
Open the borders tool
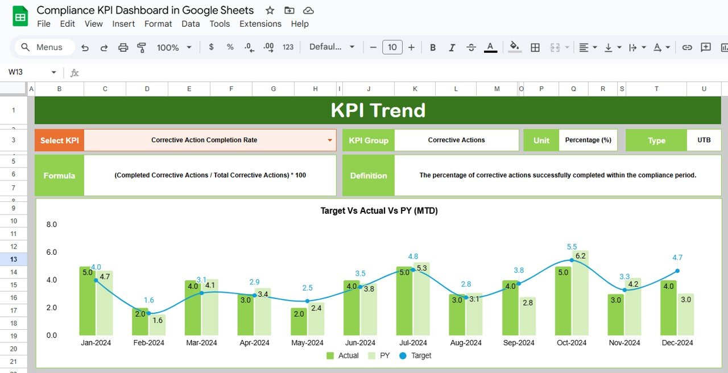click(x=535, y=47)
